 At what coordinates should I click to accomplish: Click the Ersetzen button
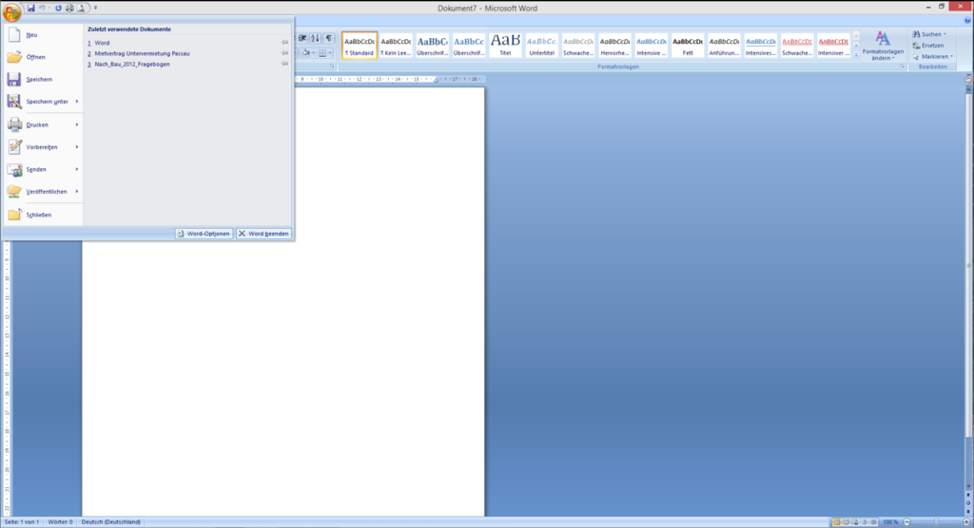[x=928, y=46]
